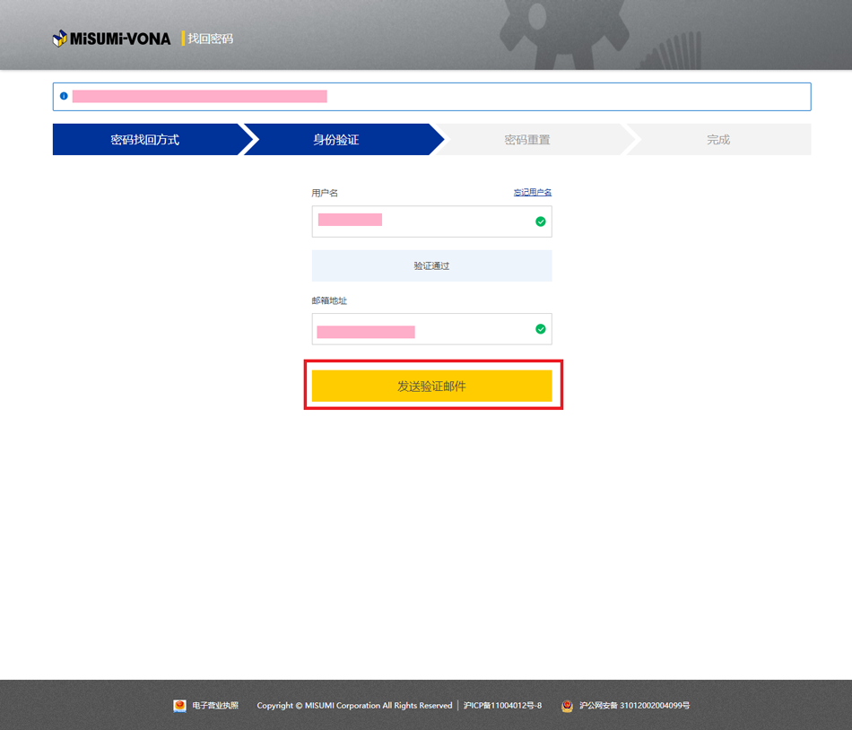This screenshot has width=852, height=730.
Task: Go to the 密码找回方式 step
Action: coord(145,140)
